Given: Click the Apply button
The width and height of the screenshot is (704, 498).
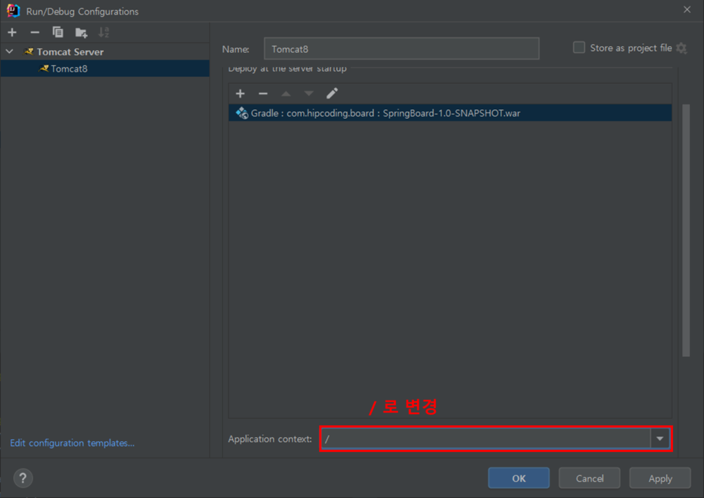Looking at the screenshot, I should point(660,478).
